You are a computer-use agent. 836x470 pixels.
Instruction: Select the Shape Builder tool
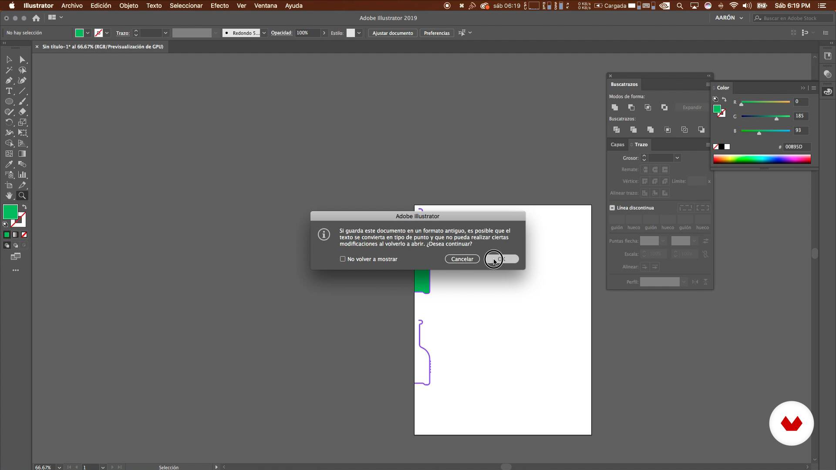pyautogui.click(x=9, y=143)
